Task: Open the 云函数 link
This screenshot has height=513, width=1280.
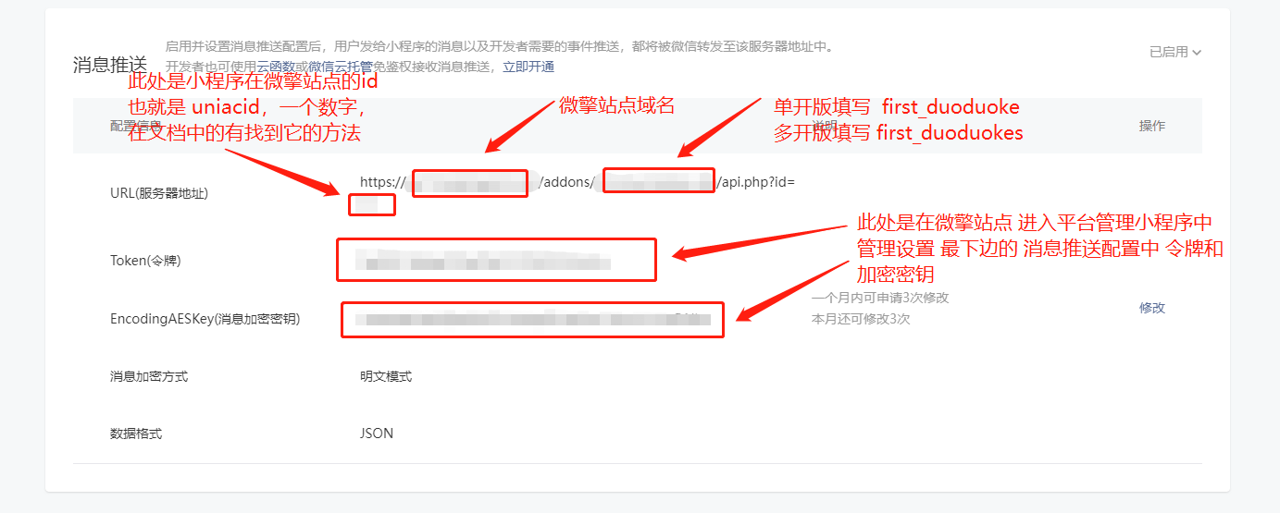Action: click(275, 67)
